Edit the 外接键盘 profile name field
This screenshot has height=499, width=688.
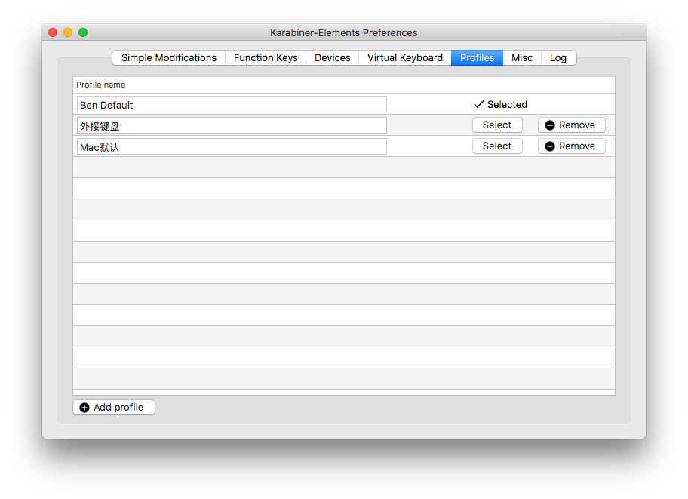[232, 125]
